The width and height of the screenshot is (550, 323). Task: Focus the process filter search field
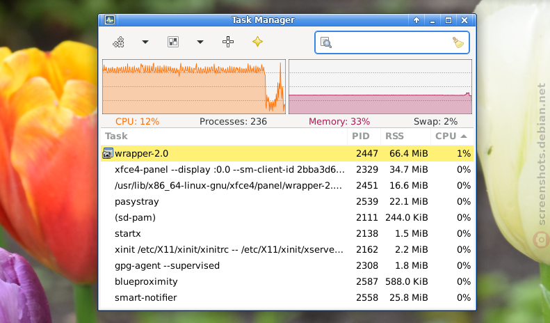click(x=391, y=42)
